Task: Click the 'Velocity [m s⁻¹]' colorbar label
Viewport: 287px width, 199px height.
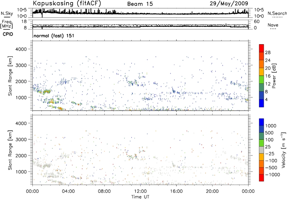Action: tap(283, 150)
